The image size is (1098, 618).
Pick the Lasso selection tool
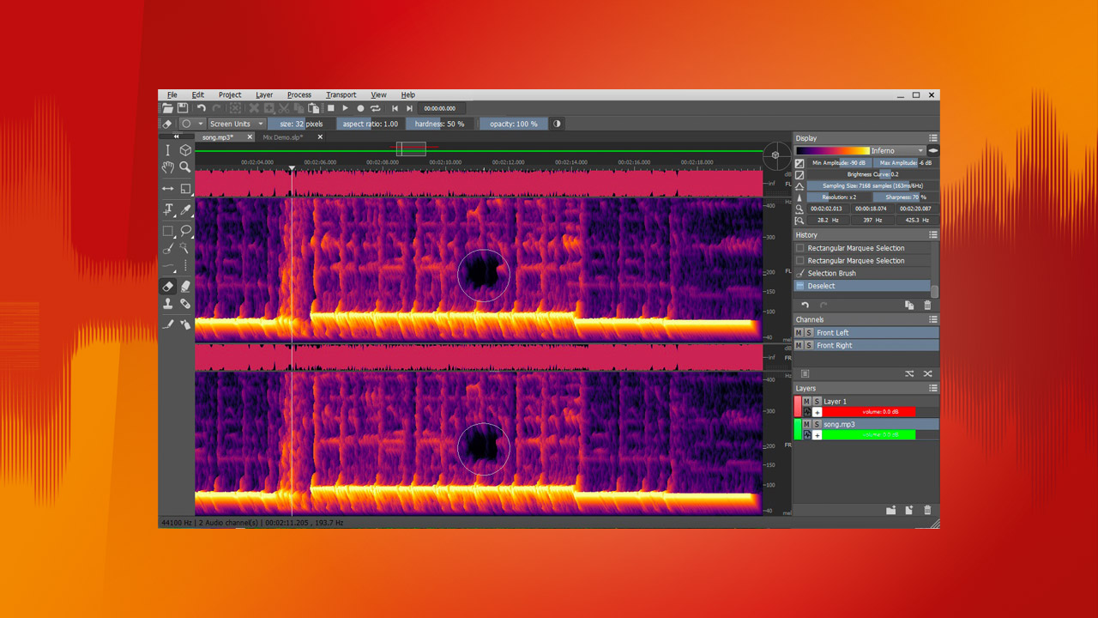pos(184,228)
